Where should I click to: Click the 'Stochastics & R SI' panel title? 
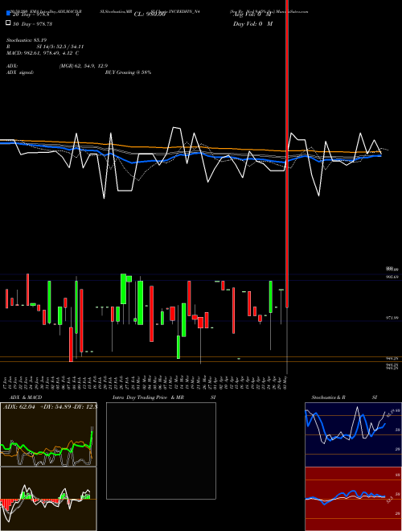pos(344,397)
